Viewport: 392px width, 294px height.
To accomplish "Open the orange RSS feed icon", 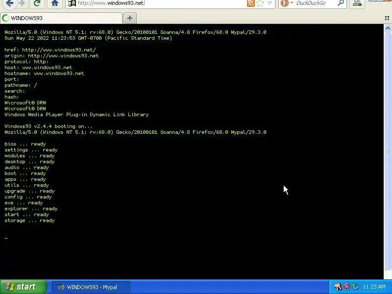I will tap(251, 3).
